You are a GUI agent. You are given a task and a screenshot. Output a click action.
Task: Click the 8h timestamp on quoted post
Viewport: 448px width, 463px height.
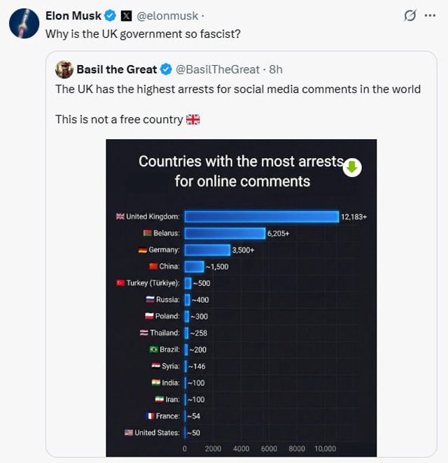coord(276,69)
